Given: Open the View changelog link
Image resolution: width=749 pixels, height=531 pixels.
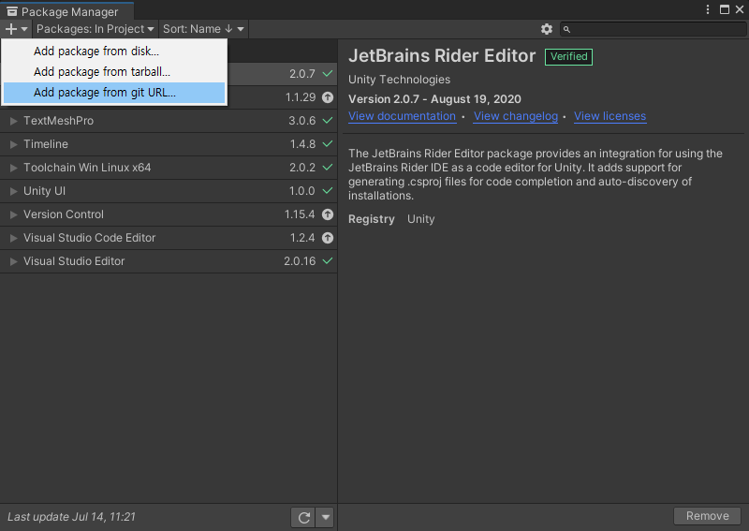Looking at the screenshot, I should tap(516, 116).
